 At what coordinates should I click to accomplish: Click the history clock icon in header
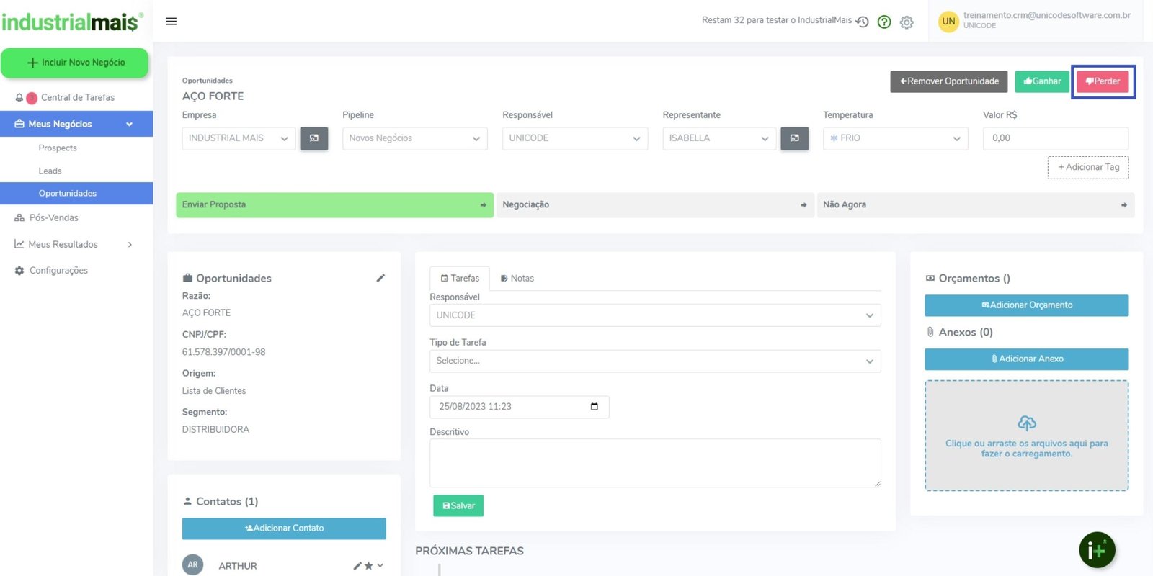862,22
